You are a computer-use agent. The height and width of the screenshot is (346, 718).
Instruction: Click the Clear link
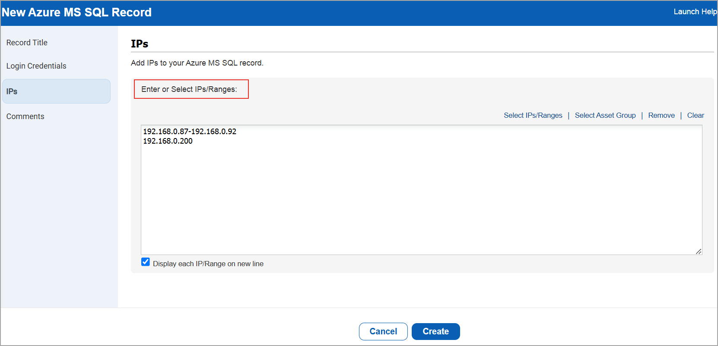pyautogui.click(x=696, y=115)
